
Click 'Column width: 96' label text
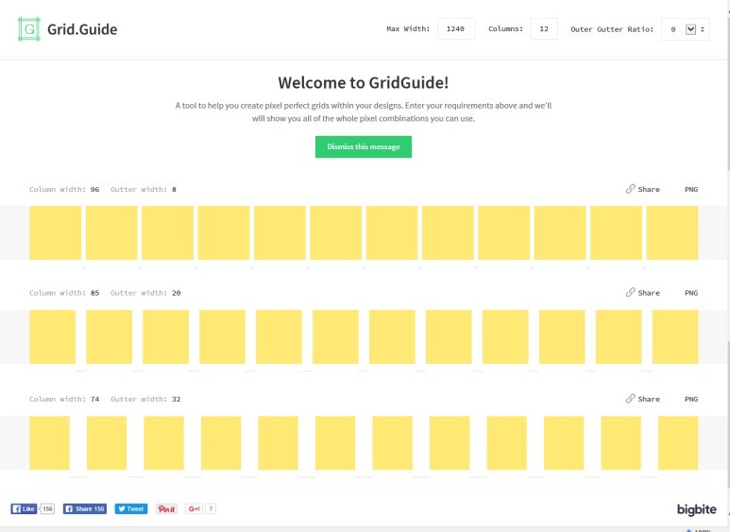64,189
